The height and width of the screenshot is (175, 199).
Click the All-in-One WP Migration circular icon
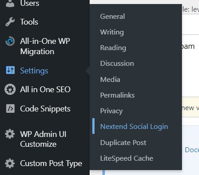[x=10, y=41]
